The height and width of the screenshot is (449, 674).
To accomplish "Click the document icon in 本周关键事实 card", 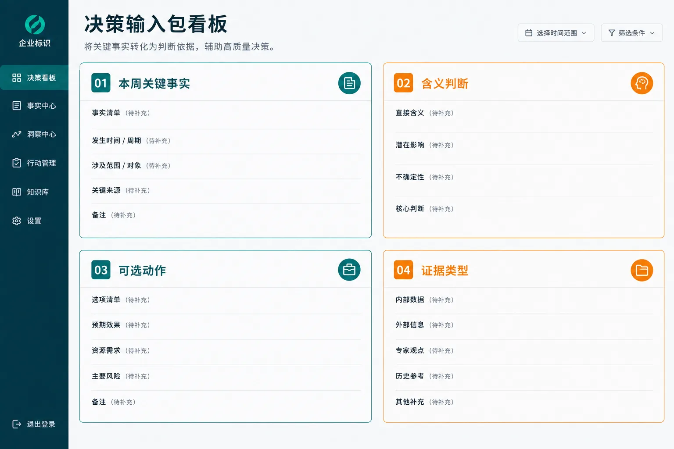I will point(349,83).
